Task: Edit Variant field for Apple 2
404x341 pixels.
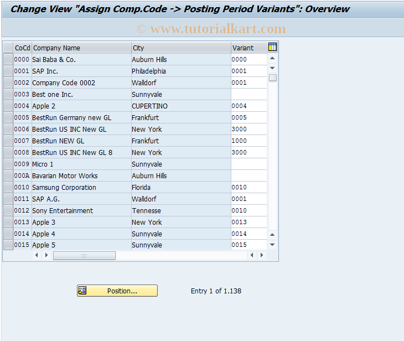Action: click(249, 106)
